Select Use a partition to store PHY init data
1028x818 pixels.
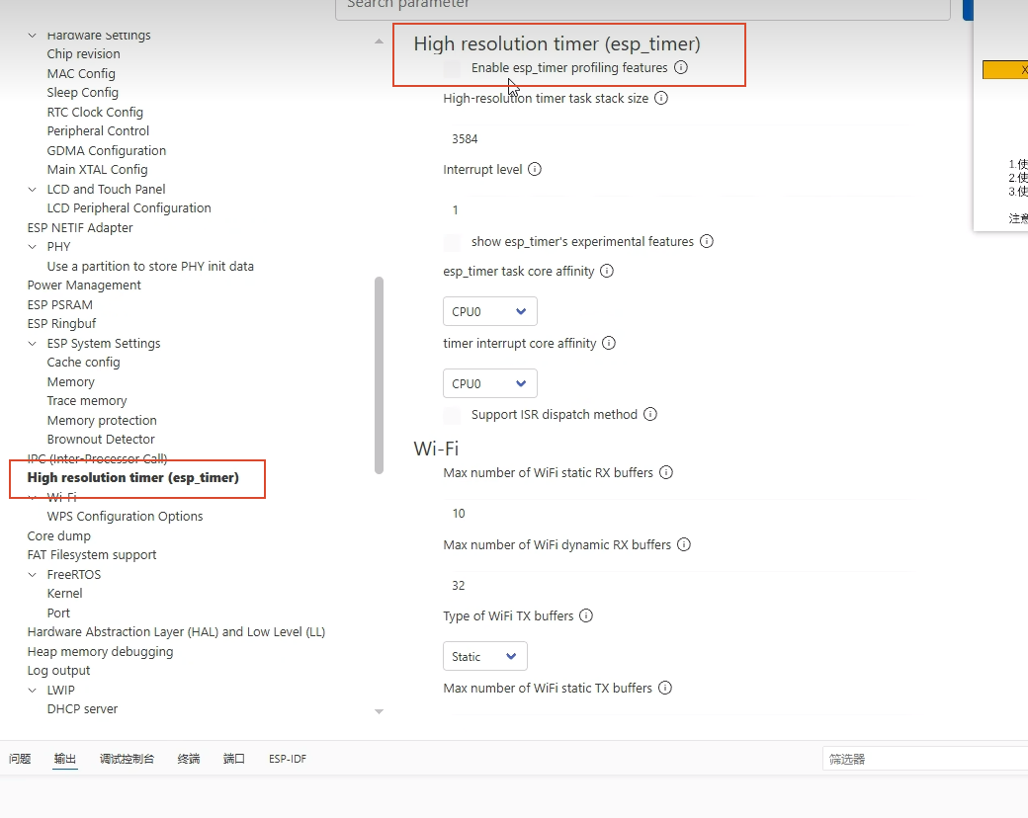pos(150,267)
